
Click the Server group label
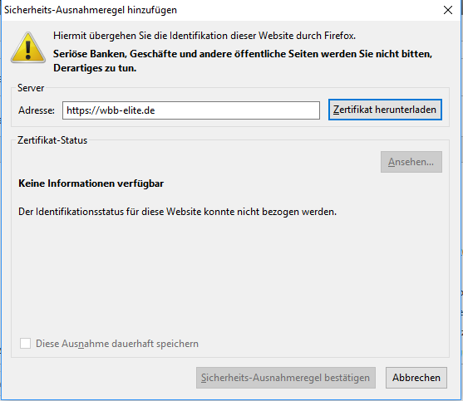31,88
